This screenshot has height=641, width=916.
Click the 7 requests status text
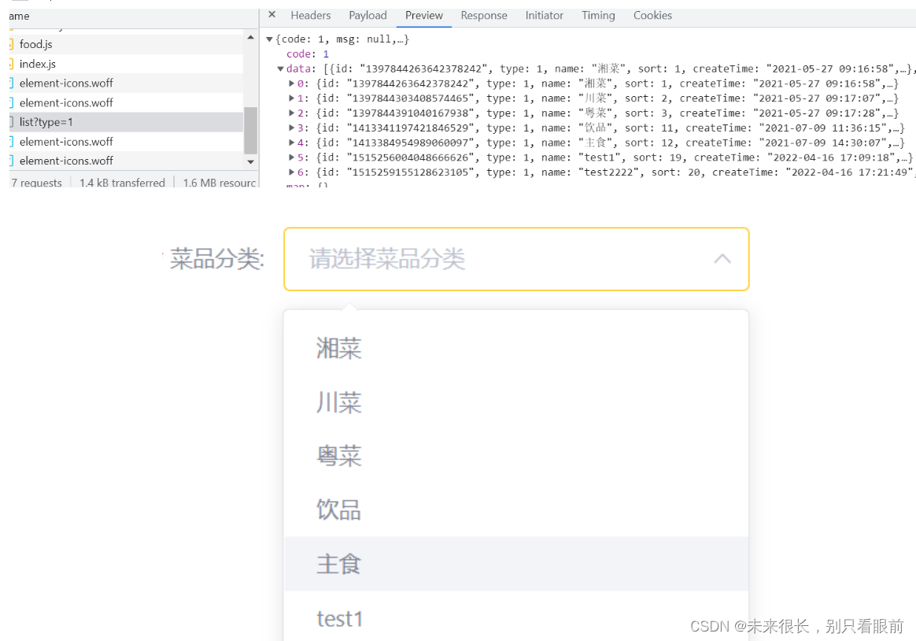(36, 183)
